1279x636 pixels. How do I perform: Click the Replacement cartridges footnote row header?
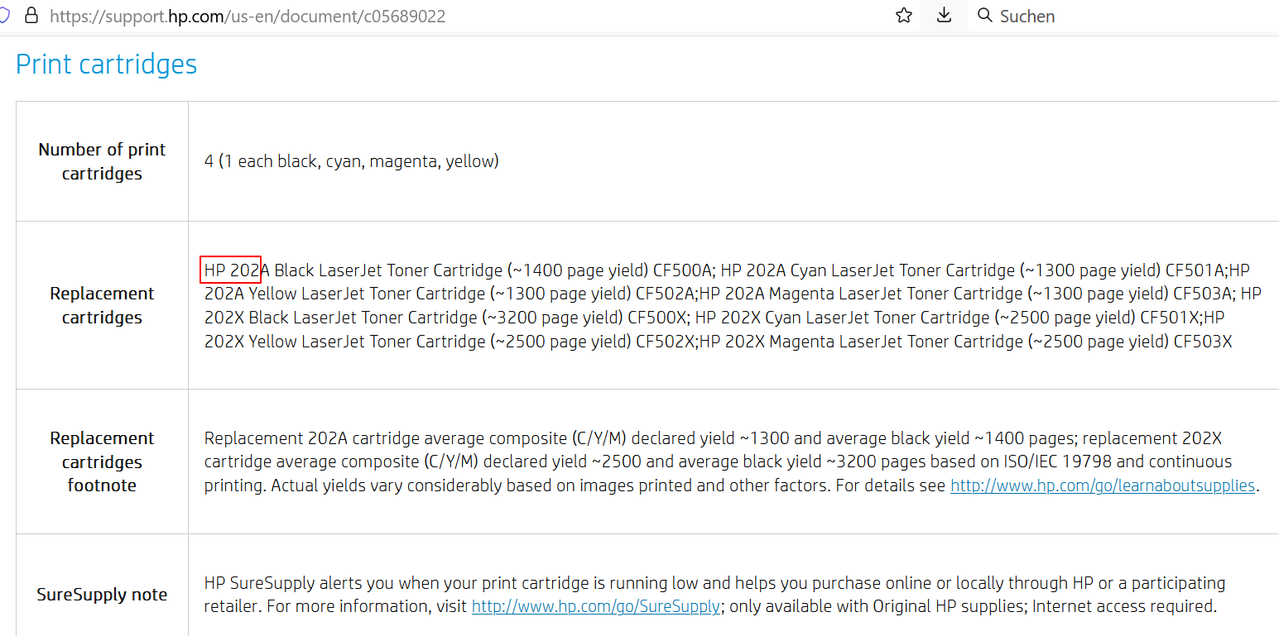(102, 461)
